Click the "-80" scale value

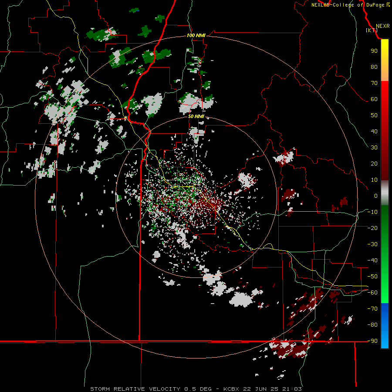coord(372,325)
